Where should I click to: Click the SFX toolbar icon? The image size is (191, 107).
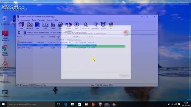(x=111, y=26)
